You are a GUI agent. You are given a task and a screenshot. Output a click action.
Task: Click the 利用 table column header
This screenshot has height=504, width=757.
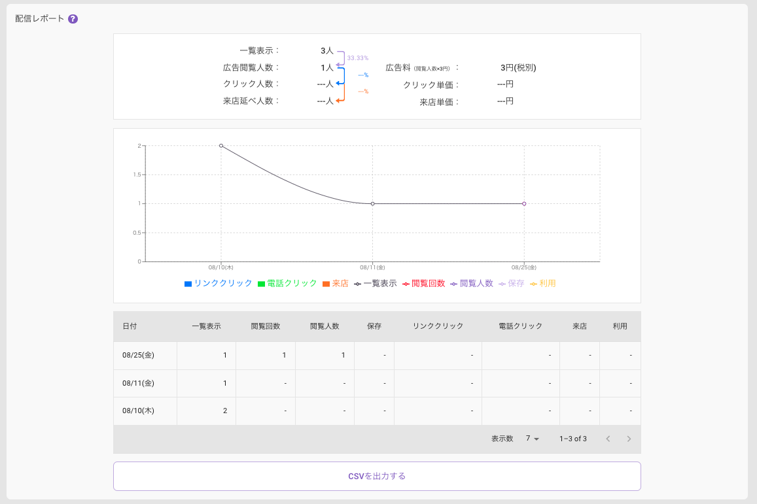point(620,326)
